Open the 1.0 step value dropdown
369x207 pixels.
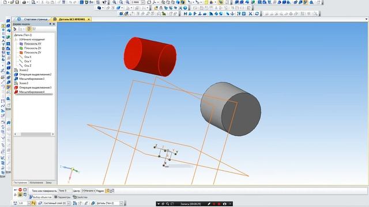[x=29, y=203]
